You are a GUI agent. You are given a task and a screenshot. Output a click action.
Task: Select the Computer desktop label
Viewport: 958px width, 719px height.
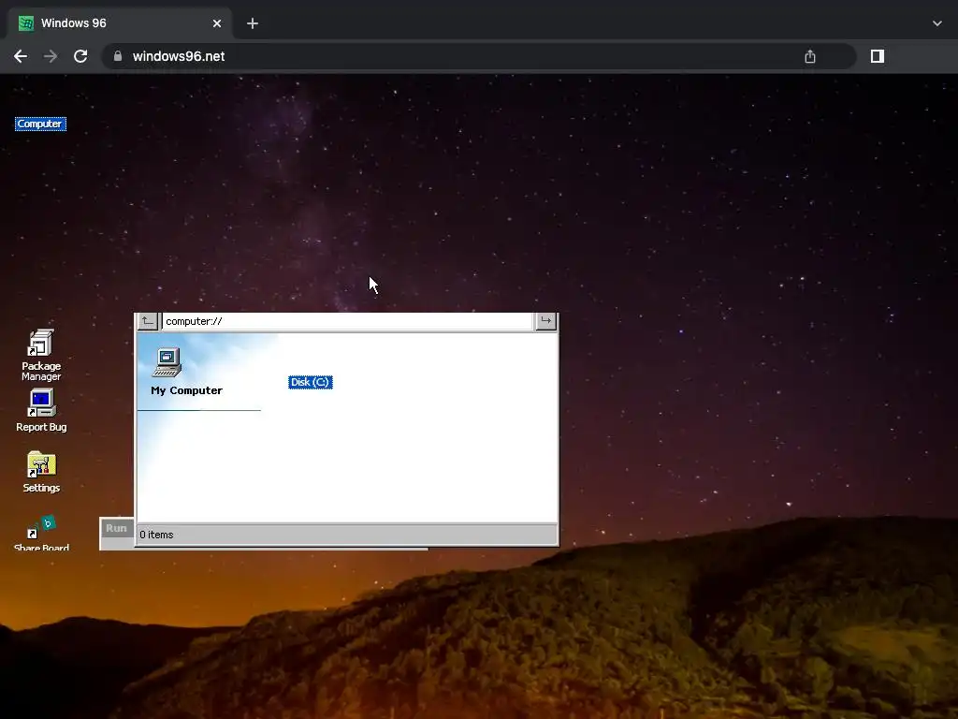40,125
